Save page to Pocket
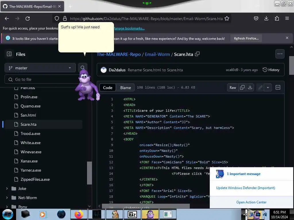The image size is (294, 220). [x=256, y=18]
